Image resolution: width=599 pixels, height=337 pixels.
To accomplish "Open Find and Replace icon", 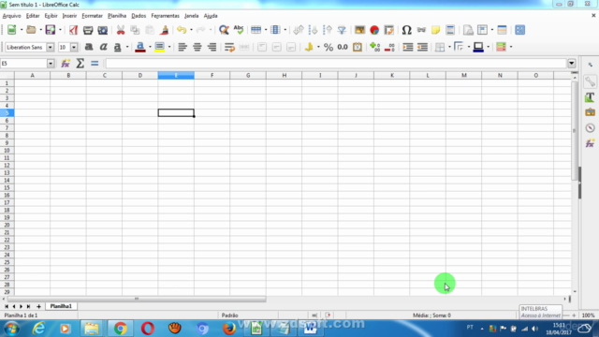I will (x=224, y=30).
